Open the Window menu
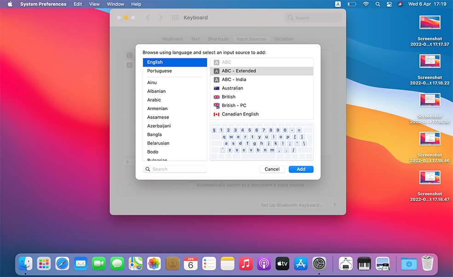453x277 pixels. (115, 4)
